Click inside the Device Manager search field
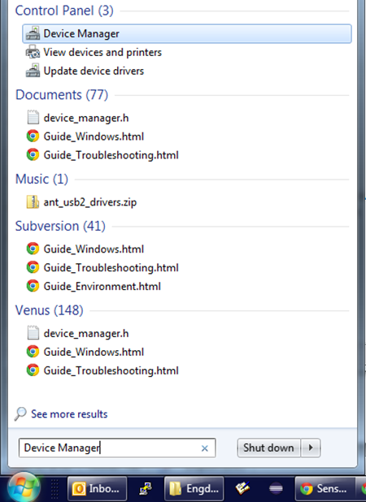The width and height of the screenshot is (366, 502). pos(117,448)
